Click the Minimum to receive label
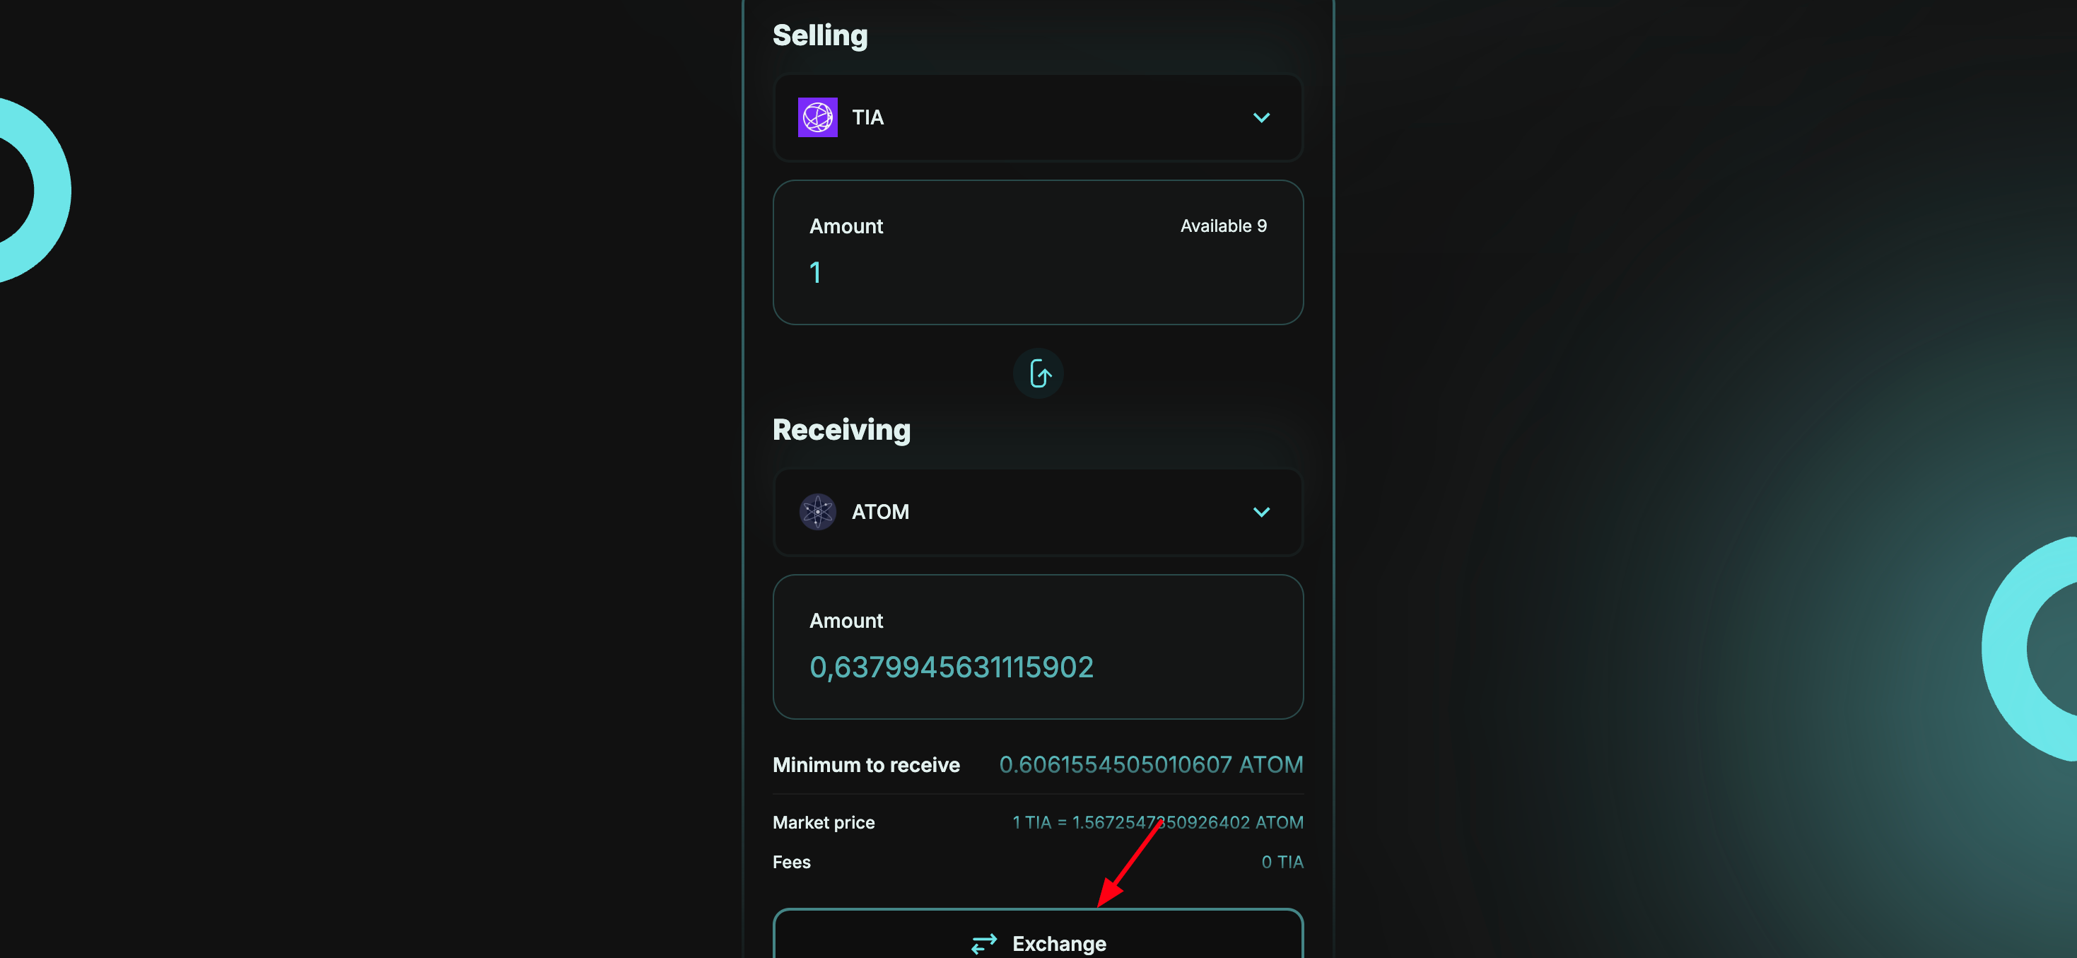Viewport: 2077px width, 958px height. (x=866, y=765)
